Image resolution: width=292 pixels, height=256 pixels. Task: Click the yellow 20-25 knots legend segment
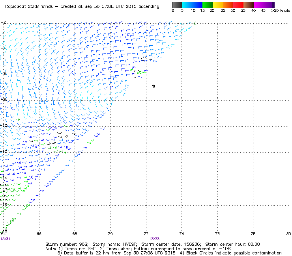[x=218, y=5]
